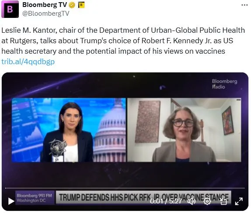
Task: Open video settings gear icon
Action: pyautogui.click(x=207, y=201)
